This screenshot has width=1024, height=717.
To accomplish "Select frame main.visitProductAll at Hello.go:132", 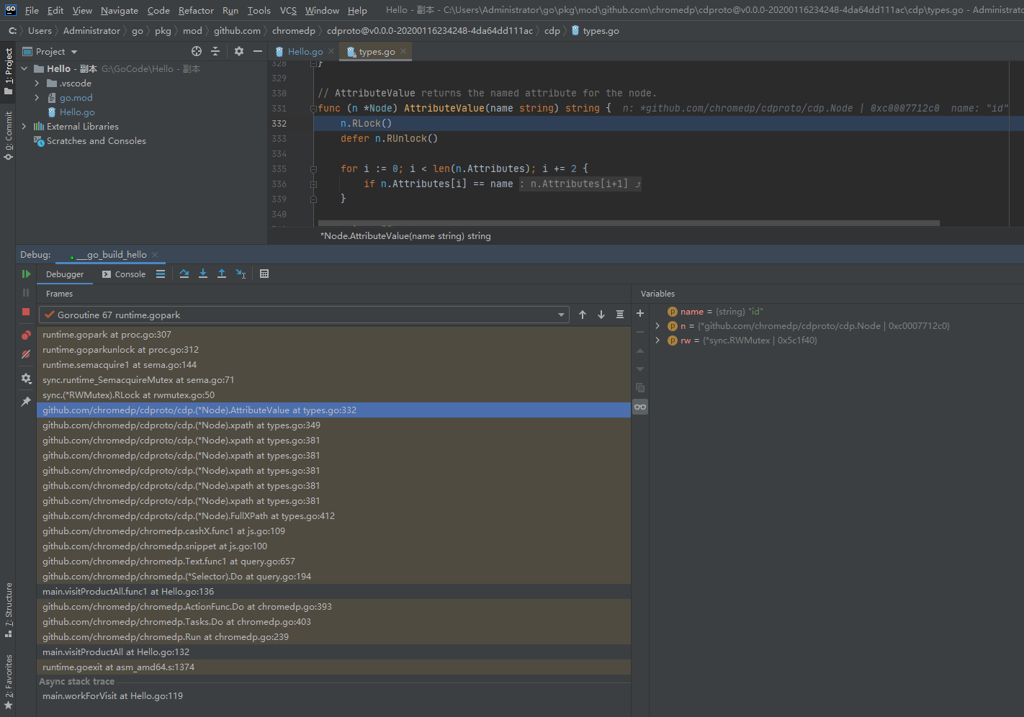I will (117, 651).
